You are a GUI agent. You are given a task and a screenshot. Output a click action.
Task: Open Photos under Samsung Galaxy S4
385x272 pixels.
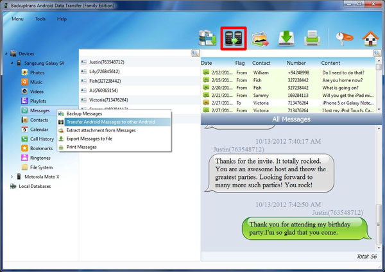pos(37,72)
